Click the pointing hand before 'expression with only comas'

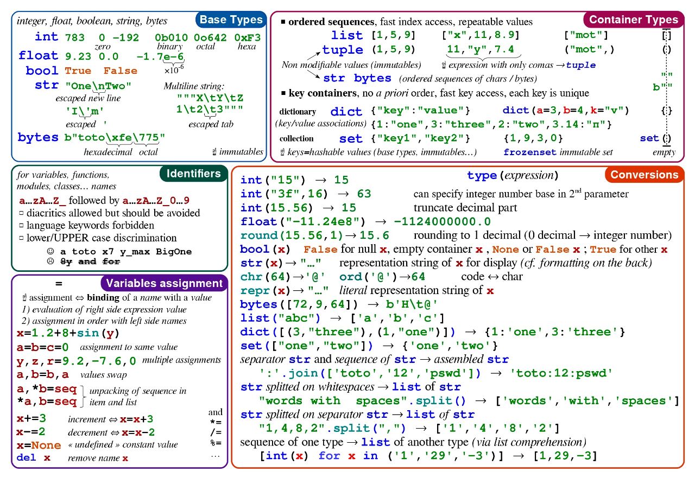pyautogui.click(x=445, y=65)
